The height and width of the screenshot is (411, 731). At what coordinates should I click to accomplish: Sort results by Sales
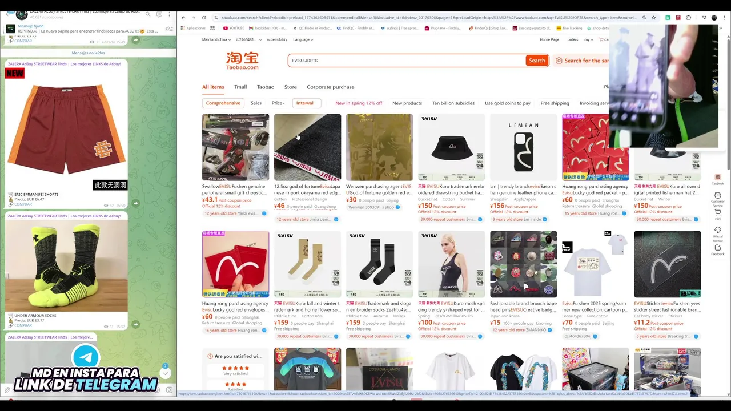[x=256, y=103]
